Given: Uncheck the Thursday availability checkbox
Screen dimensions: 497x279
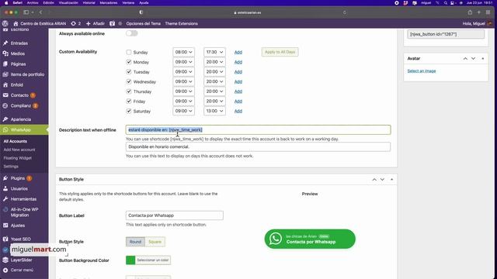Looking at the screenshot, I should coord(129,91).
